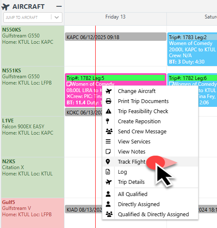Click the map marker icon beside Track Flight
The image size is (217, 228).
click(108, 162)
